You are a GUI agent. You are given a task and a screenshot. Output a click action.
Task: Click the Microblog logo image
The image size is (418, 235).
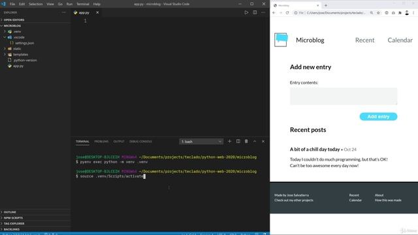pos(281,40)
